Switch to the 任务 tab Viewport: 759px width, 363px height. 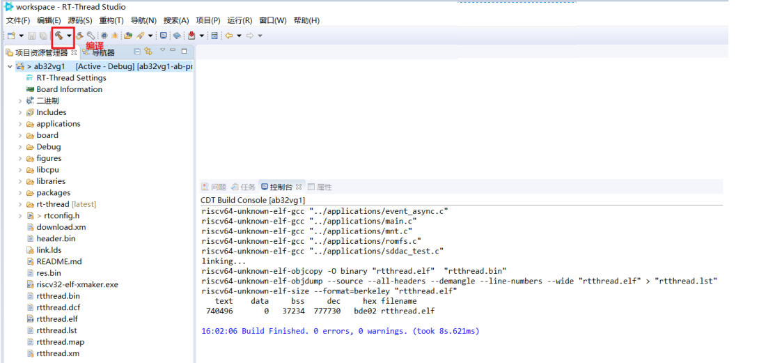click(244, 187)
